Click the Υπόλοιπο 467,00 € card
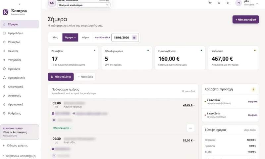This screenshot has height=159, width=265. (x=234, y=58)
